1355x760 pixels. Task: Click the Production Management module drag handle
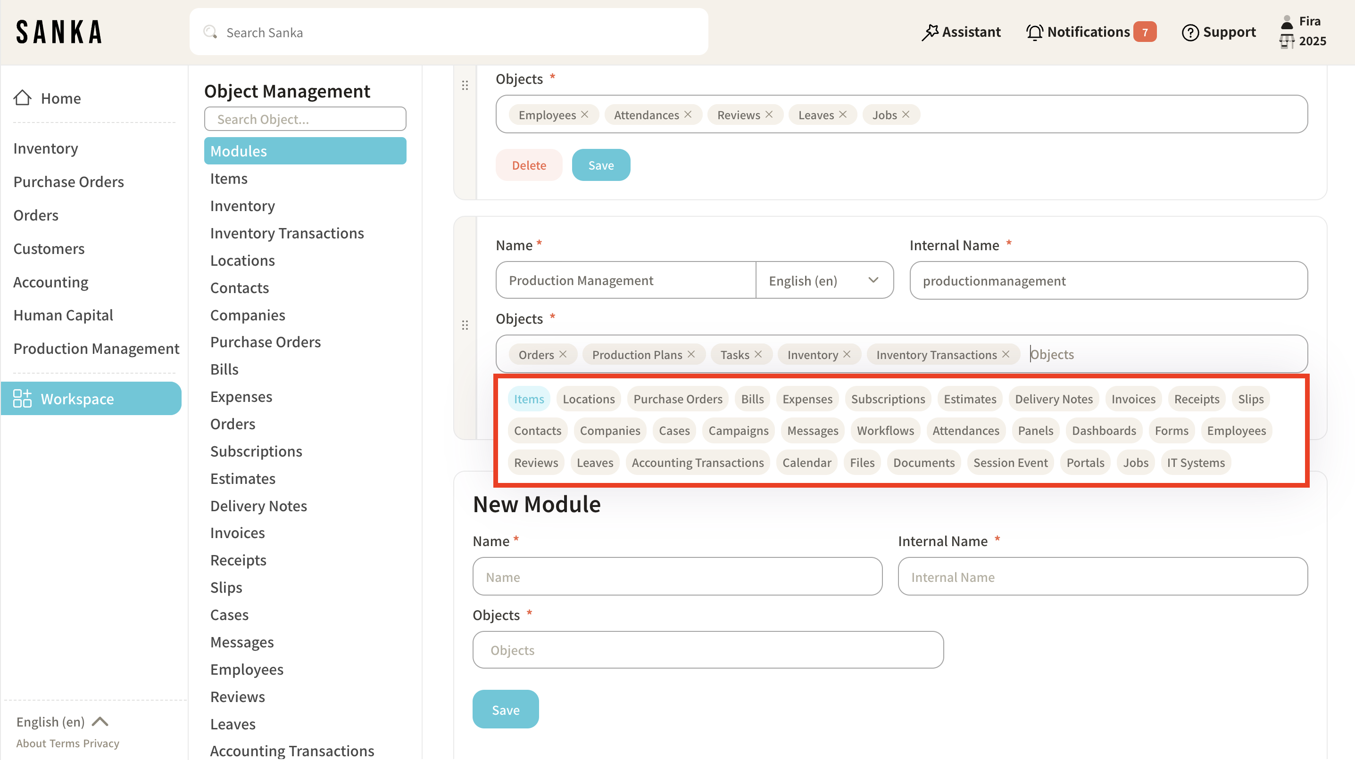click(465, 325)
